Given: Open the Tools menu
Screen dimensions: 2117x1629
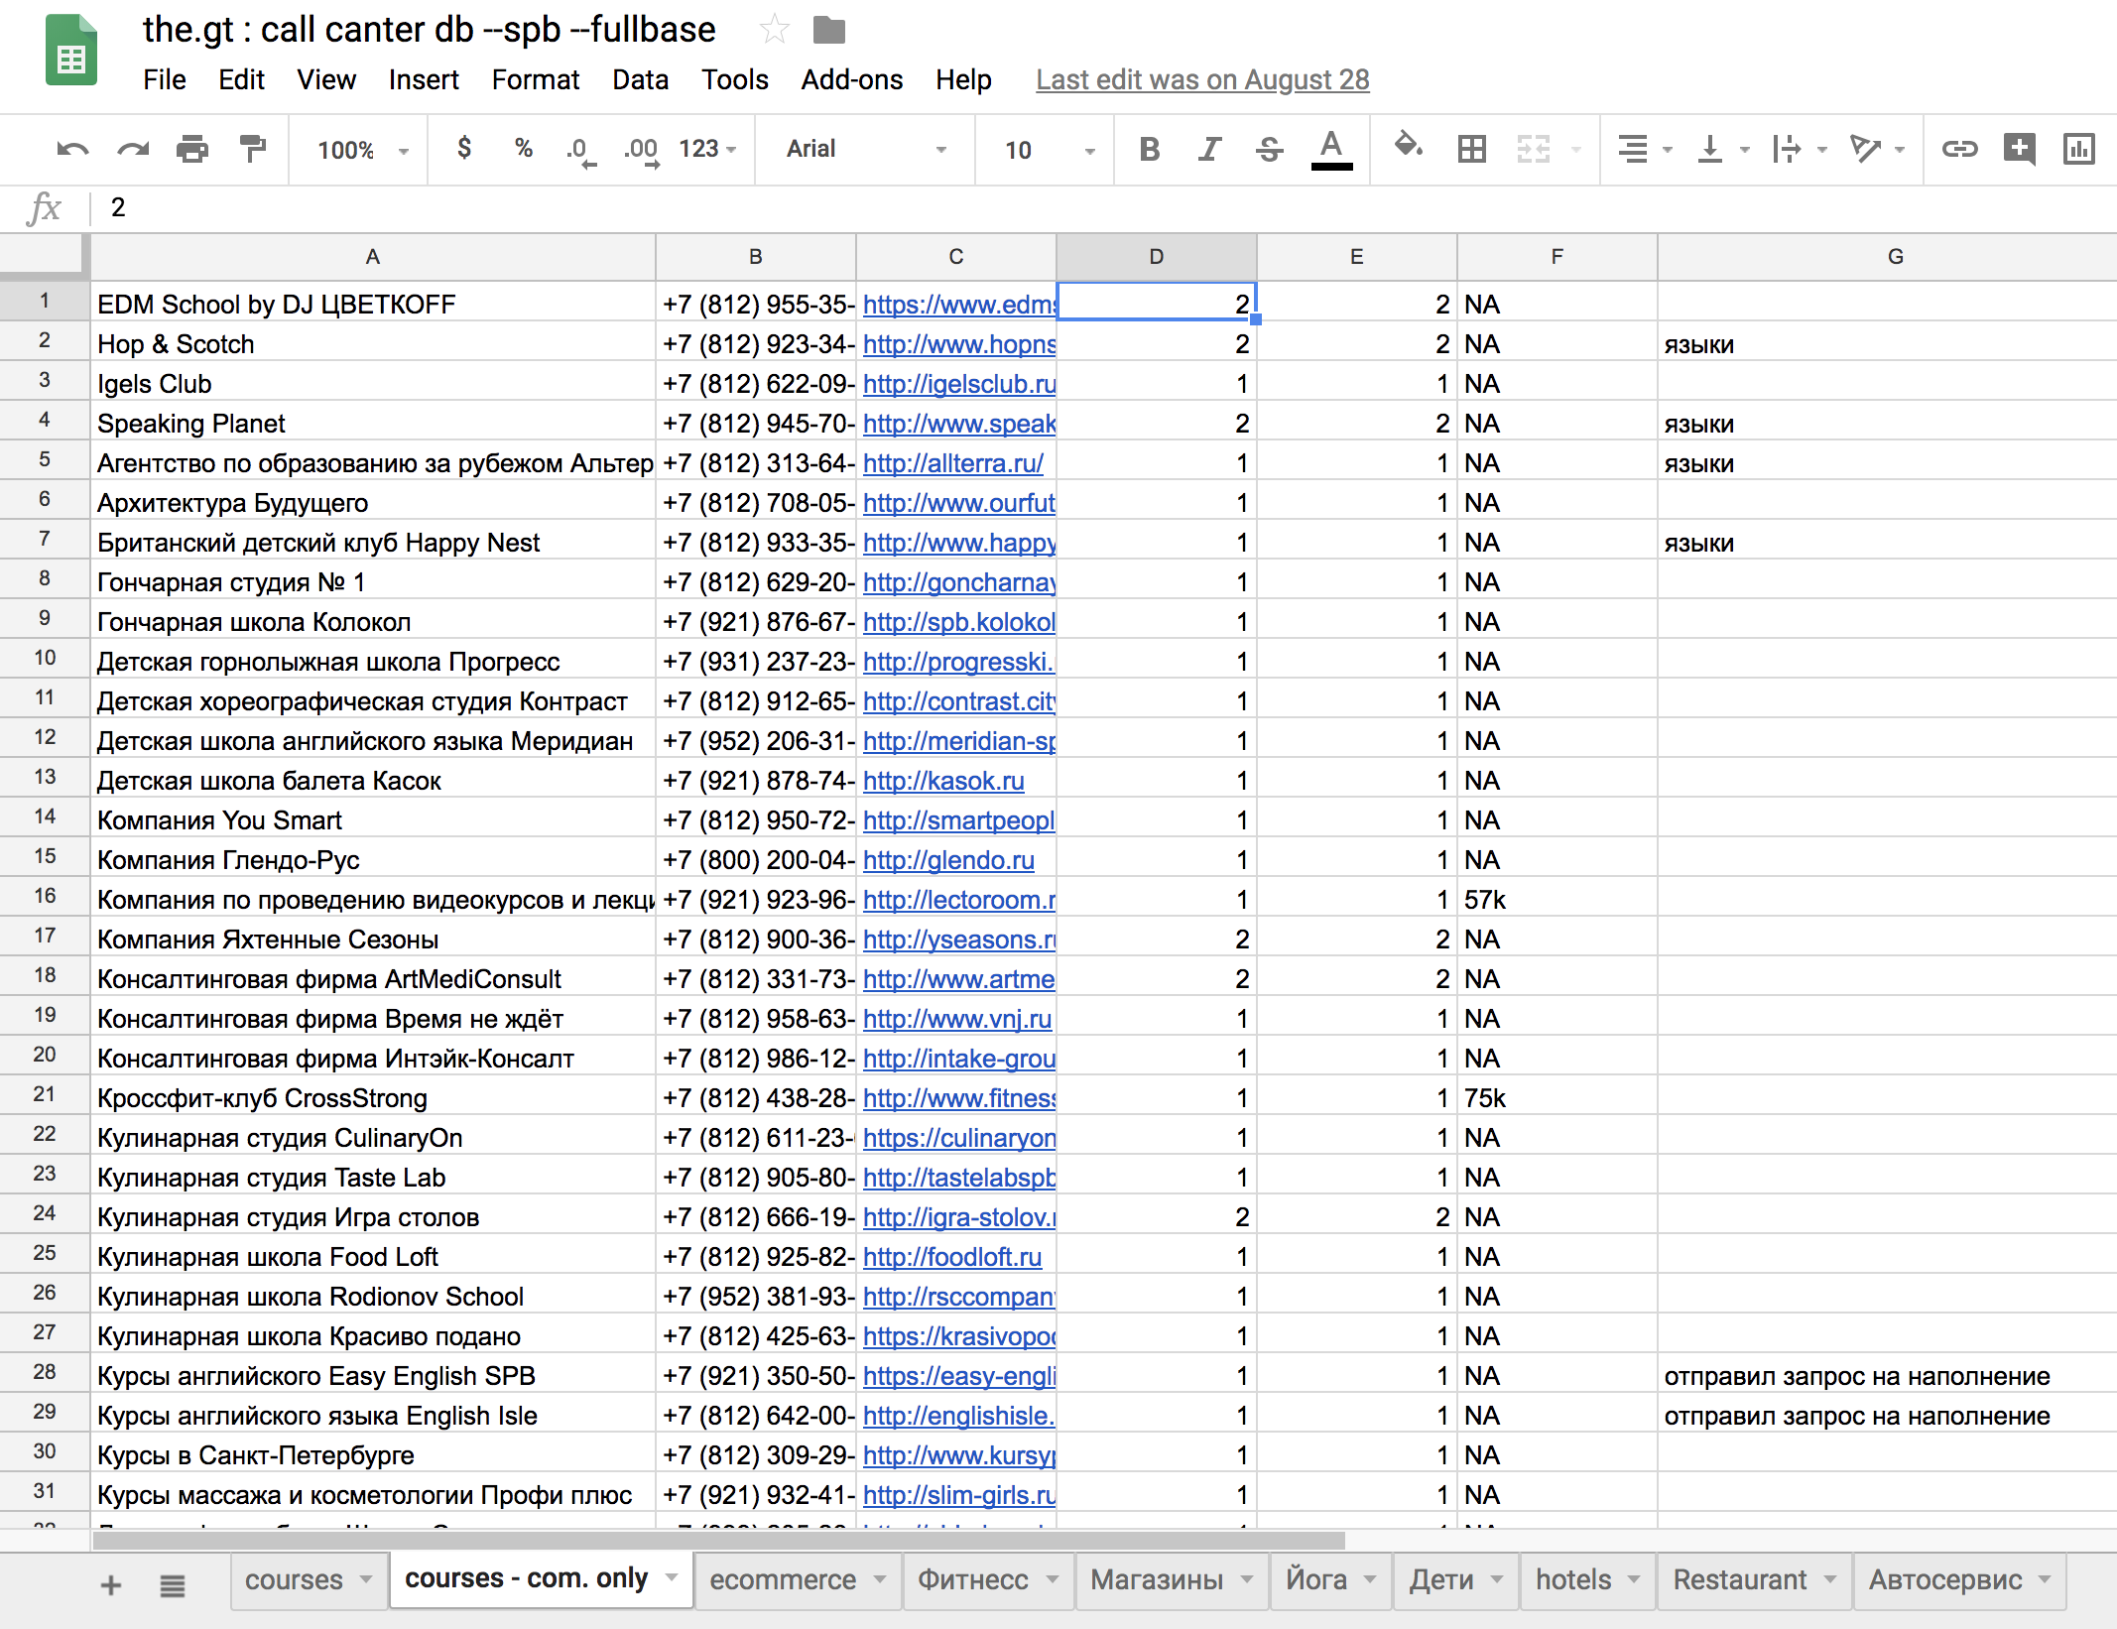Looking at the screenshot, I should [734, 79].
